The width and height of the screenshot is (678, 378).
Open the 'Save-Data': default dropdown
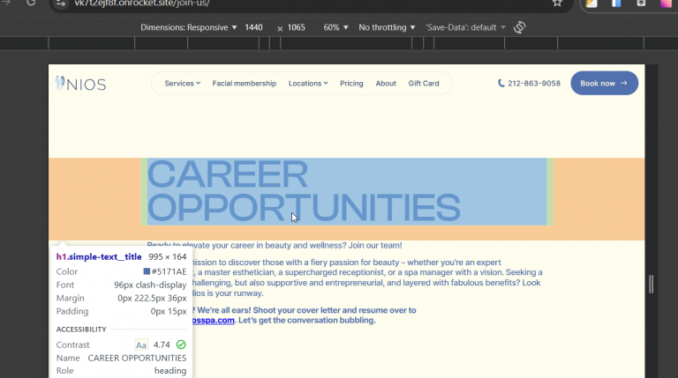(x=465, y=27)
